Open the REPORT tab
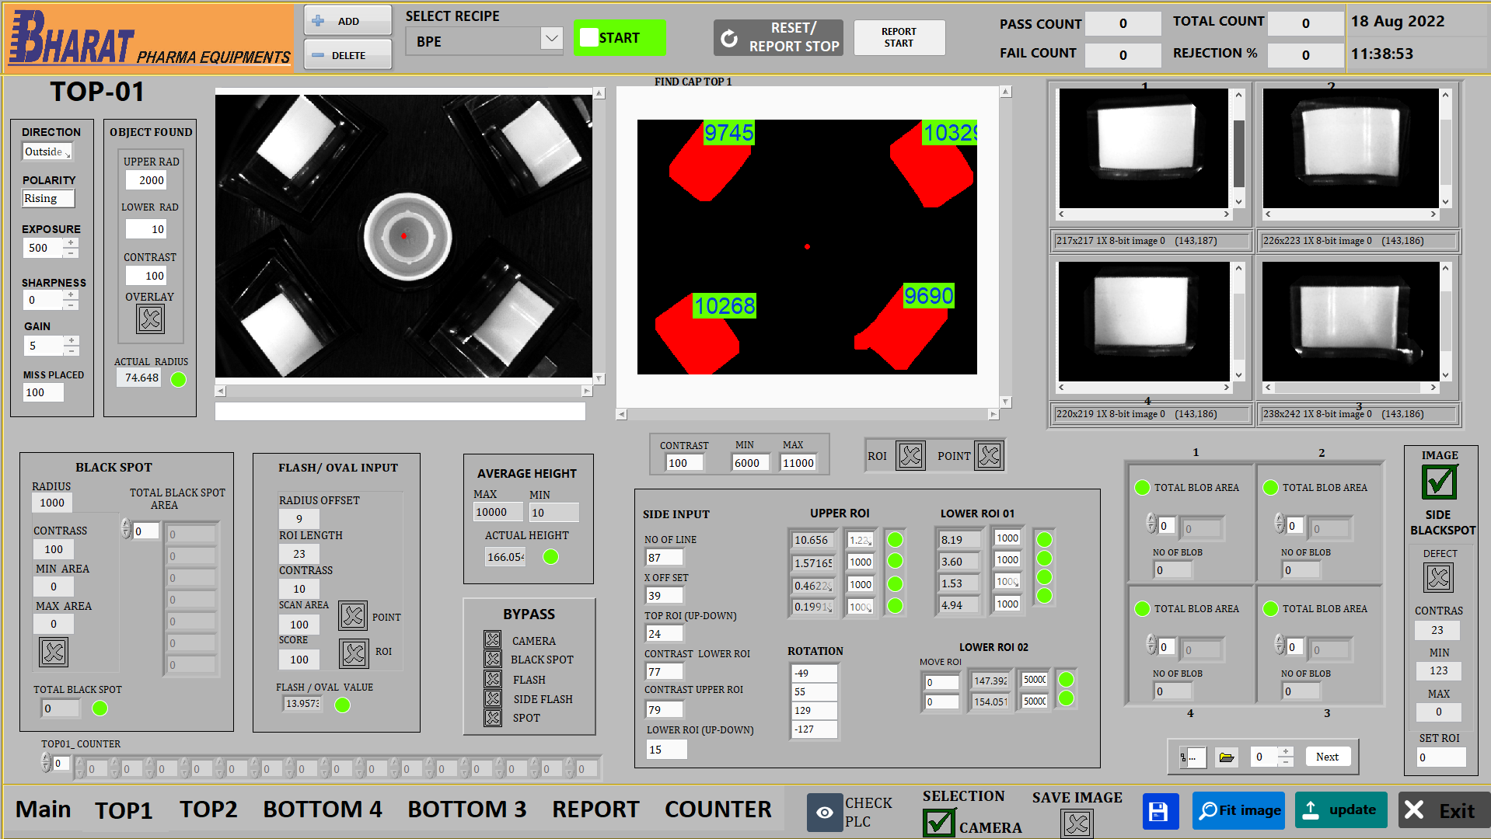1491x839 pixels. pos(595,809)
